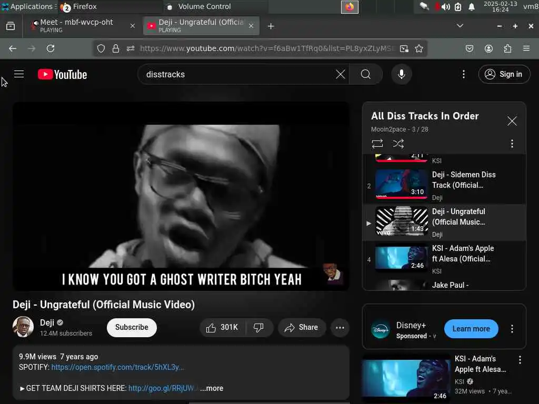
Task: Click the battery tray icon
Action: (x=458, y=7)
